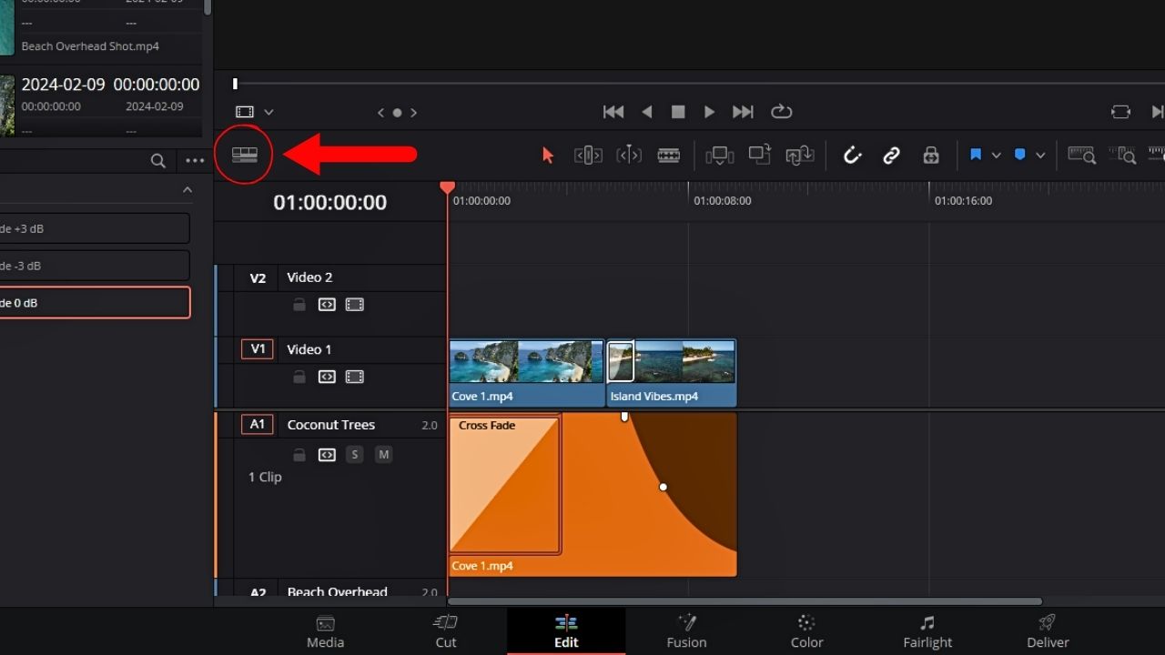Select the Blade Edit Mode tool
The image size is (1165, 655).
(669, 155)
